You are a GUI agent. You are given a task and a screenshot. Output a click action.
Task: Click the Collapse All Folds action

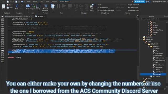pyautogui.click(x=134, y=10)
